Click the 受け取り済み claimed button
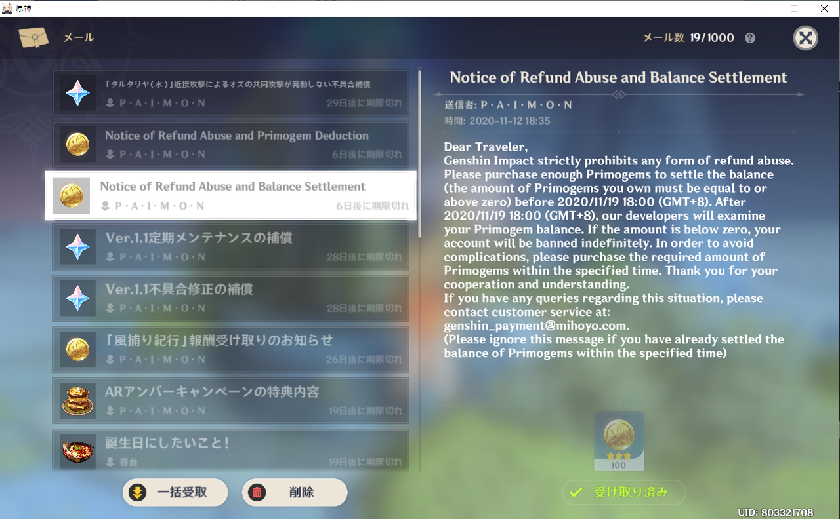Image resolution: width=840 pixels, height=519 pixels. tap(624, 492)
